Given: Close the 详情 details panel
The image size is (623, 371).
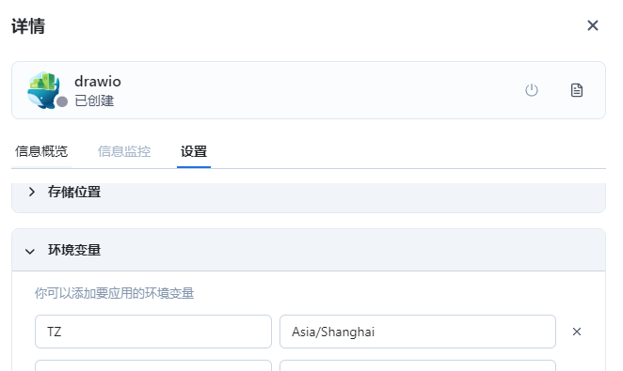Looking at the screenshot, I should click(592, 25).
